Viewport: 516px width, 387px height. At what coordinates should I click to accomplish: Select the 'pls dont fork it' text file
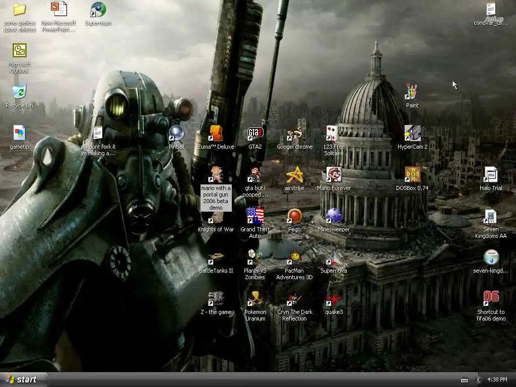coord(98,133)
